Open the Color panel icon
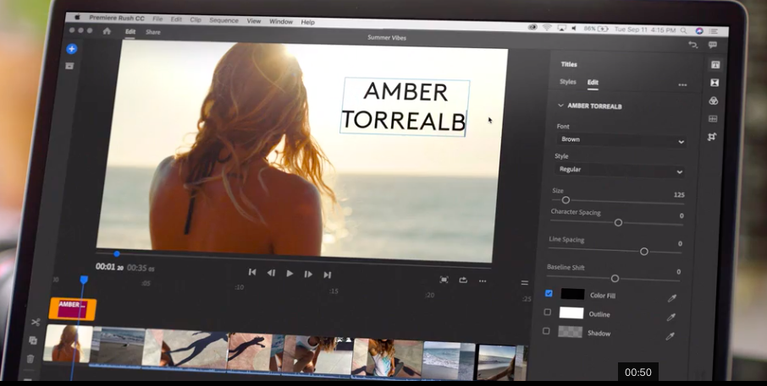767x386 pixels. (x=714, y=101)
